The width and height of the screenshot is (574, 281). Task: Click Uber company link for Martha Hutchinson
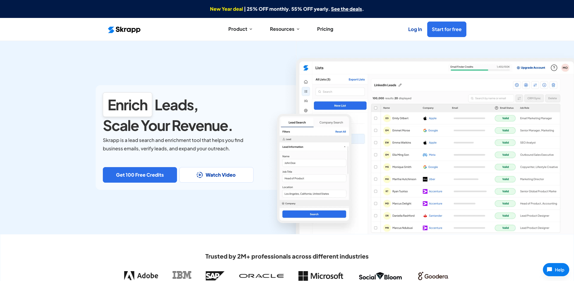pos(432,179)
